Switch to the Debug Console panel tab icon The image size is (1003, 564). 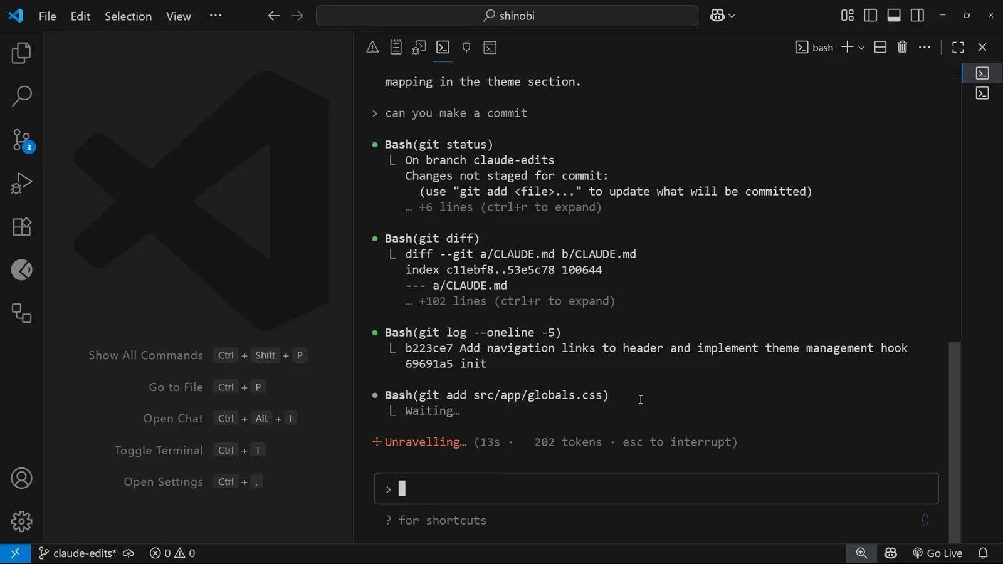[419, 47]
